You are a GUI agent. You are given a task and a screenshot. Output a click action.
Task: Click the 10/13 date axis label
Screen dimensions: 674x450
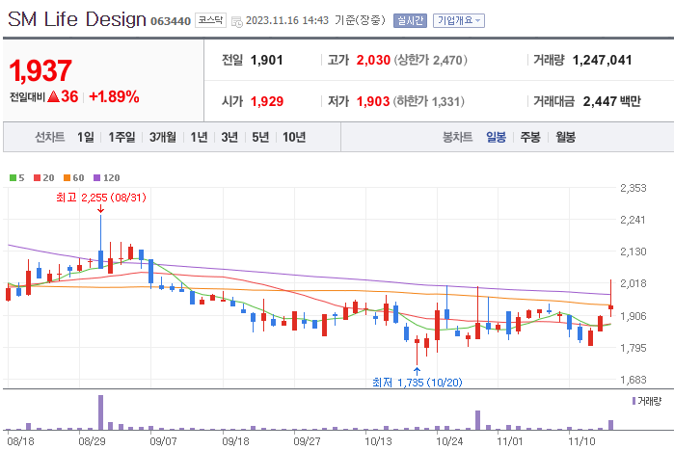[378, 441]
